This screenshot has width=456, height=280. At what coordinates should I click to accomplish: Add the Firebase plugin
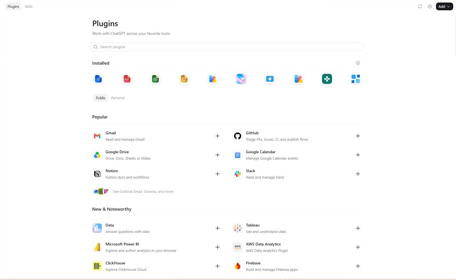[358, 266]
